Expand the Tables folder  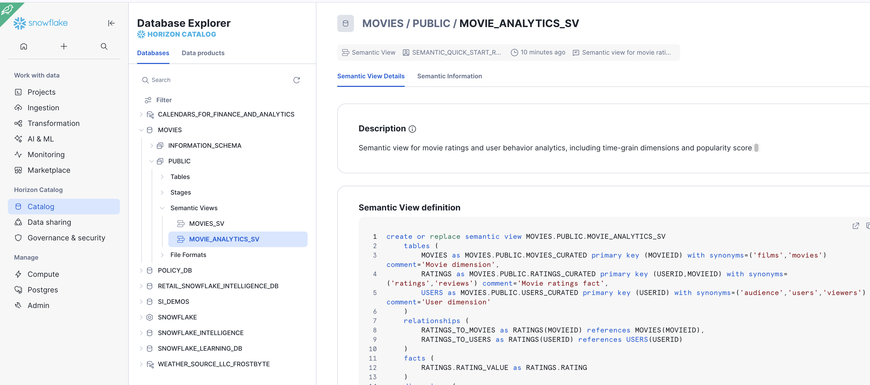click(x=162, y=177)
